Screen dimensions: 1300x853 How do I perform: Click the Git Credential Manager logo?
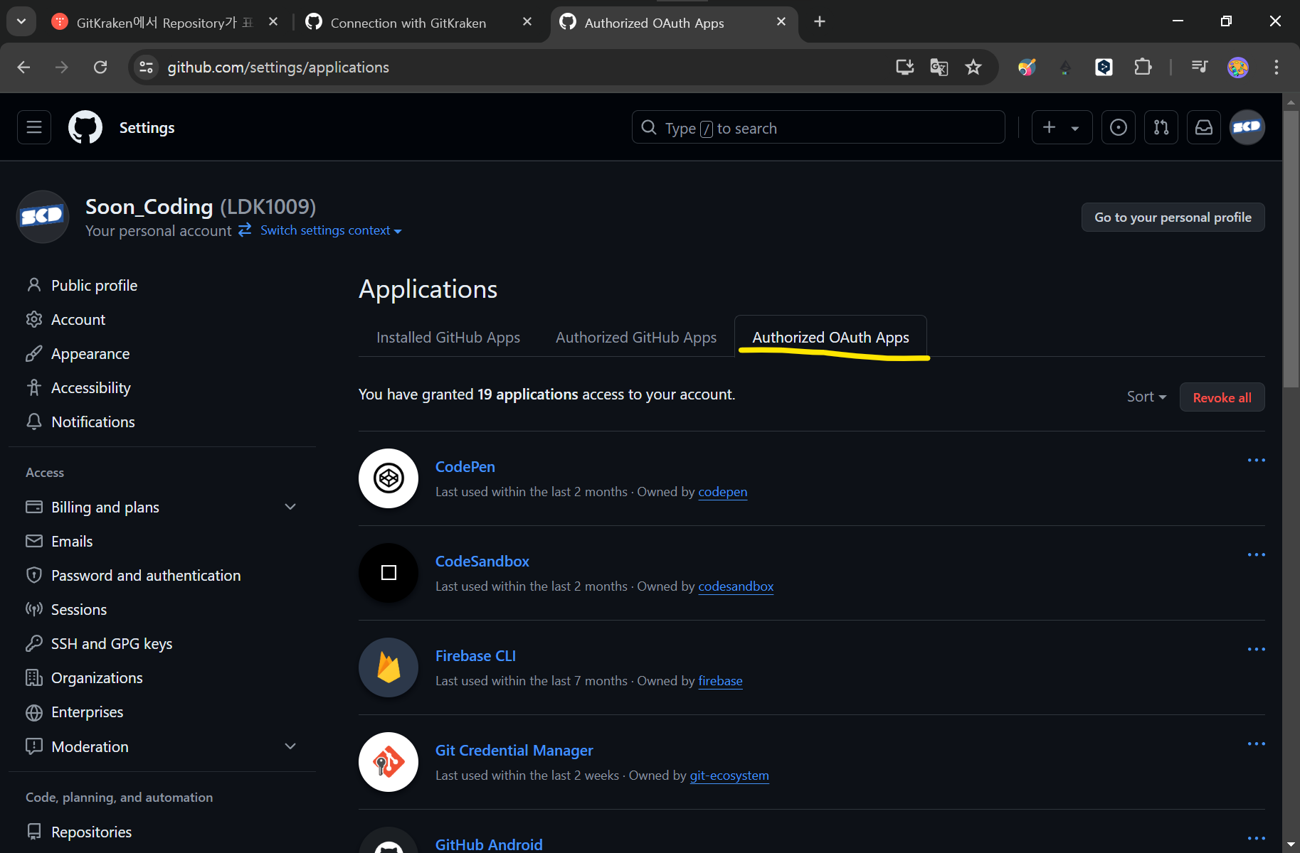tap(389, 762)
